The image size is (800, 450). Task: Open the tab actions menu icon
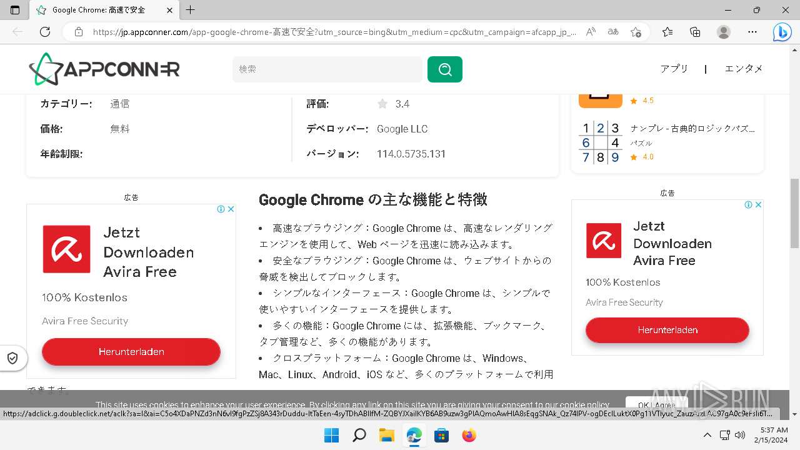click(x=15, y=10)
